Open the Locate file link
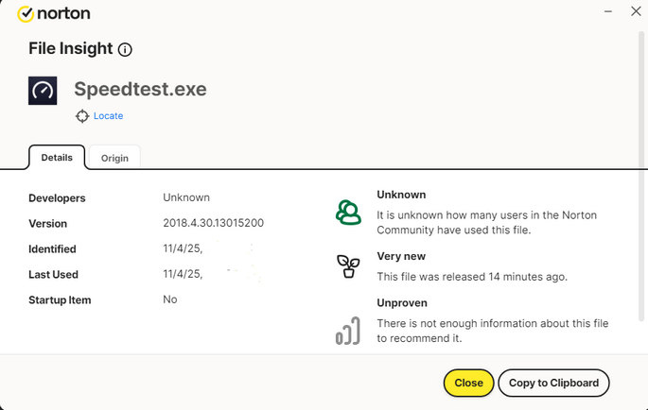648x410 pixels. (108, 116)
